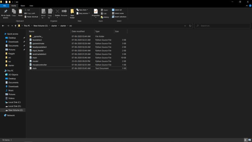Click the Cut scissors command
The width and height of the screenshot is (252, 142).
coord(27,10)
